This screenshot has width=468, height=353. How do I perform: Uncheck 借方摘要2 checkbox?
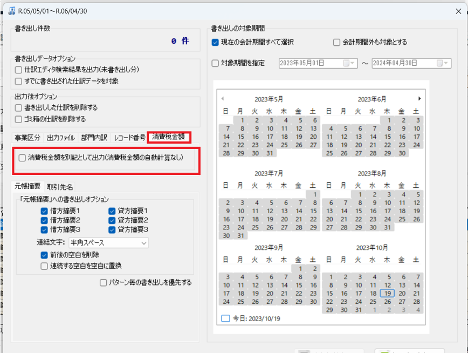(44, 221)
